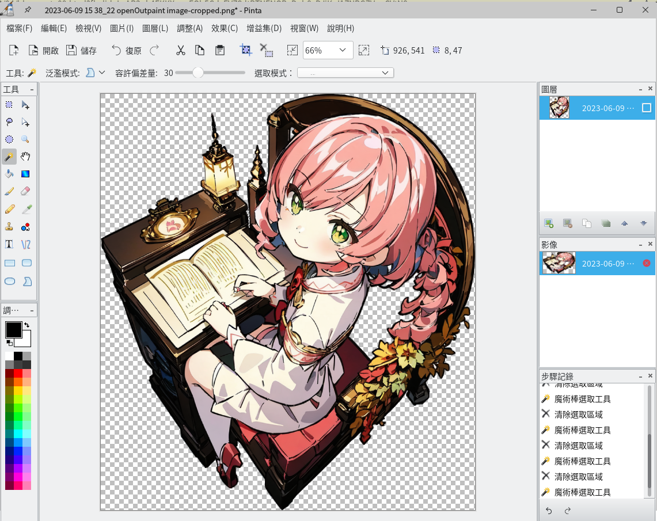The width and height of the screenshot is (657, 521).
Task: Open the 選取模式 selection mode dropdown
Action: 345,73
